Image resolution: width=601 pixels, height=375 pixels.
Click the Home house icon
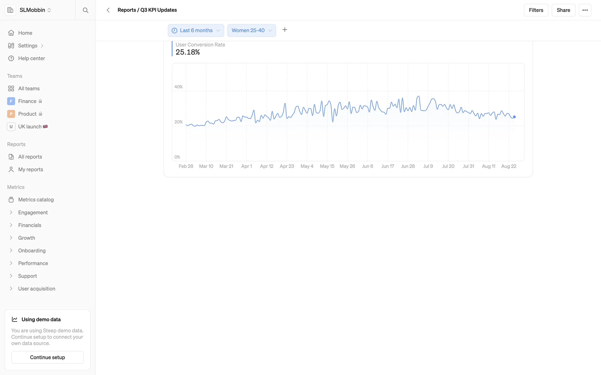coord(11,33)
